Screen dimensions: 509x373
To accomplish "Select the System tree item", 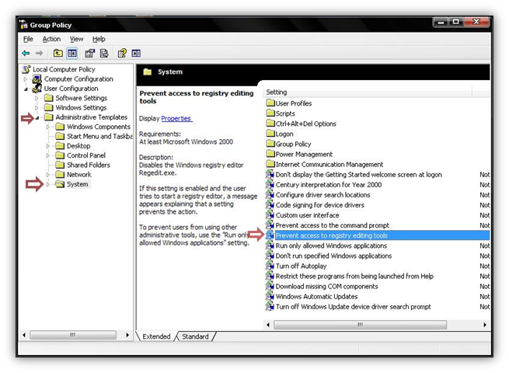I will pos(78,184).
